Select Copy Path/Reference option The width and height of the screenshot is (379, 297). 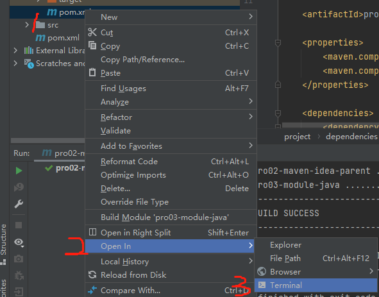point(171,60)
